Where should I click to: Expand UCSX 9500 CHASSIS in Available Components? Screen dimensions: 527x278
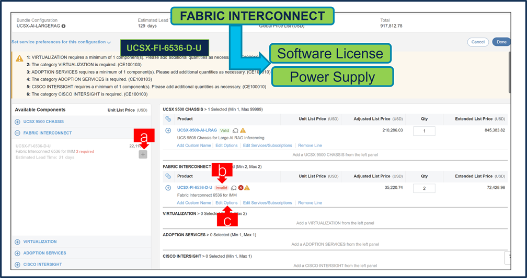pyautogui.click(x=17, y=122)
